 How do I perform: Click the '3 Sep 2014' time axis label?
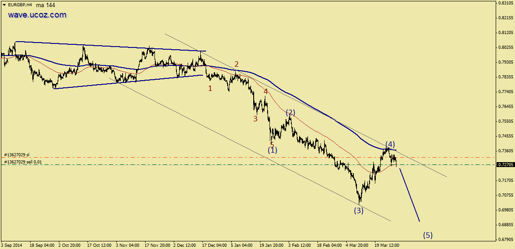[x=11, y=245]
